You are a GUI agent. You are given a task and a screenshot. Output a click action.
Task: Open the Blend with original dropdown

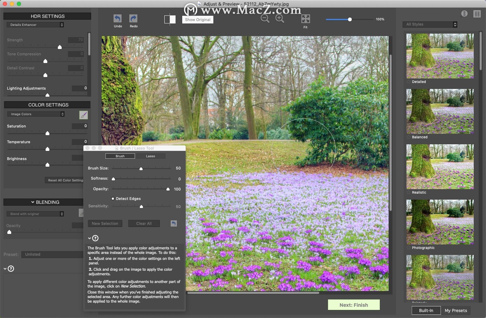35,214
